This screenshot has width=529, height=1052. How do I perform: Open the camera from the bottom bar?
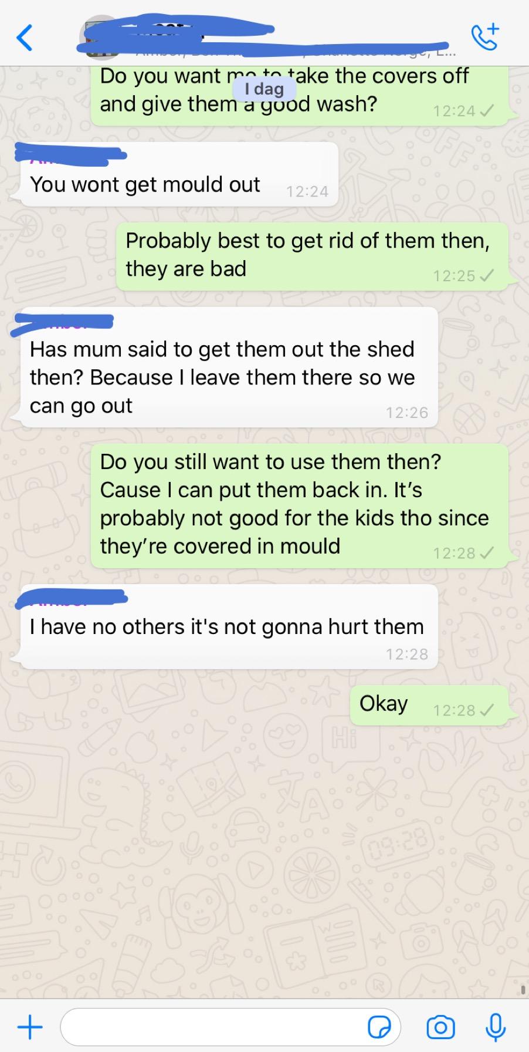click(440, 1027)
